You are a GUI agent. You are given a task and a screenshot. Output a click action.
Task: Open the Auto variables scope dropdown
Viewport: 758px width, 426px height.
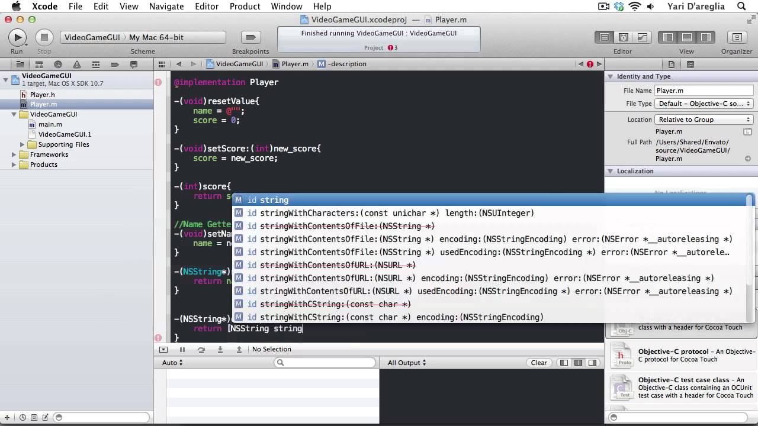pos(172,363)
